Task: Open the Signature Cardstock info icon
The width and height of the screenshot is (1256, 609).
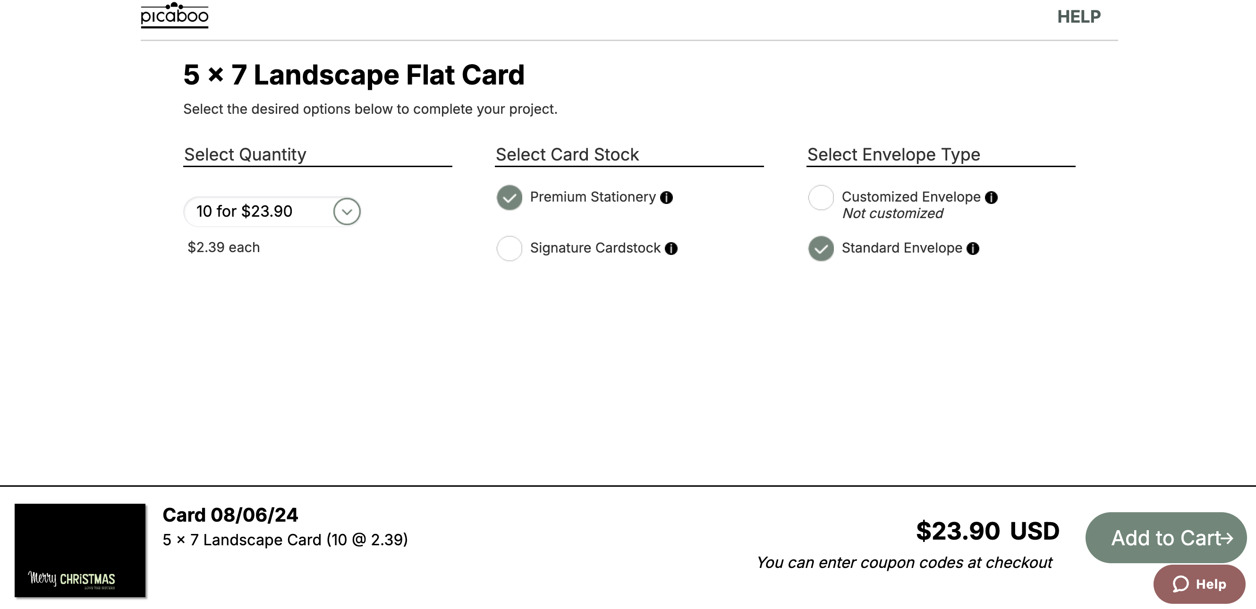Action: (x=671, y=249)
